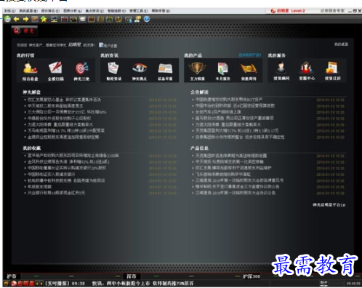
Task: Click the blue link beside 我的产品 heading
Action: (250, 55)
